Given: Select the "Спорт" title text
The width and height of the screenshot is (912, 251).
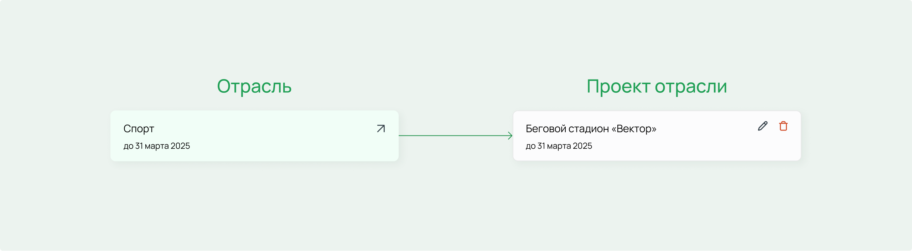Looking at the screenshot, I should (x=139, y=129).
